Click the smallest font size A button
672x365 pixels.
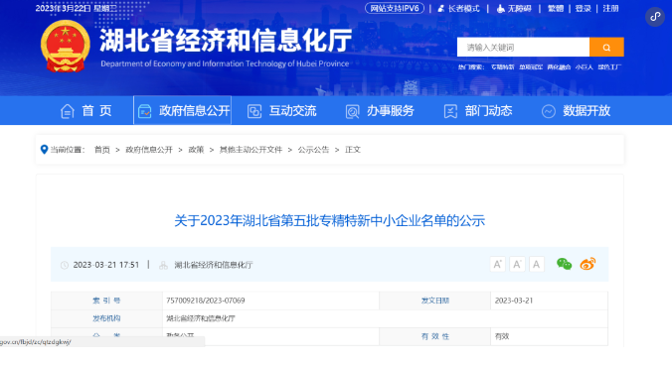(x=536, y=264)
